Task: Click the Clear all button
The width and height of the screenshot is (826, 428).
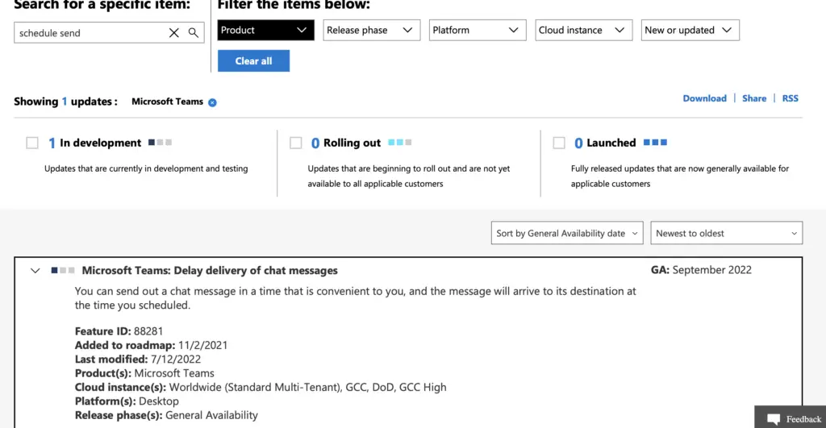Action: tap(253, 60)
